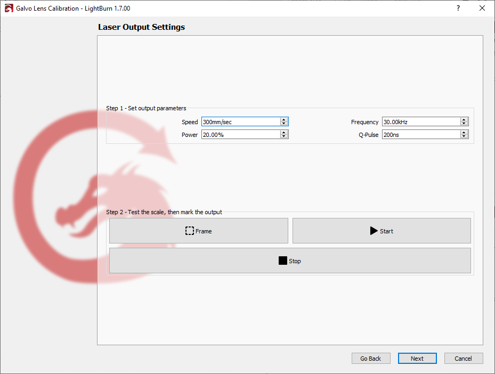495x374 pixels.
Task: Increase Speed using the up arrow
Action: [284, 120]
